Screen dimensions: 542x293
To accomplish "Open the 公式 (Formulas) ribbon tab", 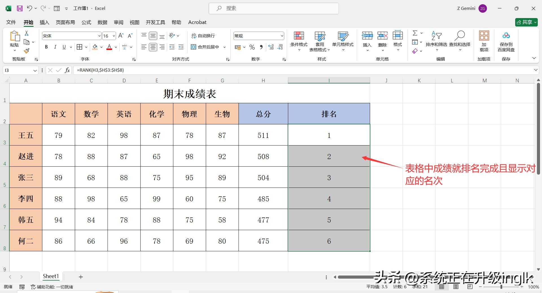I will 86,22.
